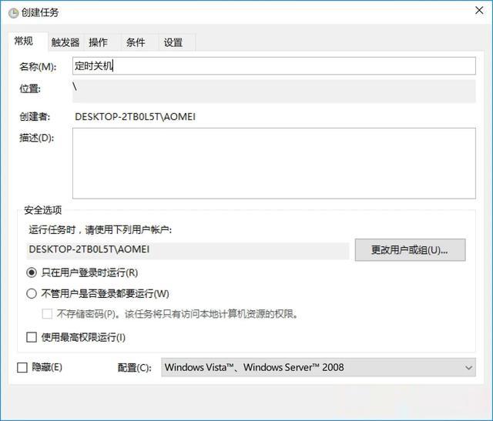
Task: Click the 创建者 value DESKTOP-2TB0L5T\AOMEI
Action: (136, 117)
